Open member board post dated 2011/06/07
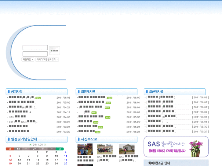222x166 pixels. tap(93, 97)
